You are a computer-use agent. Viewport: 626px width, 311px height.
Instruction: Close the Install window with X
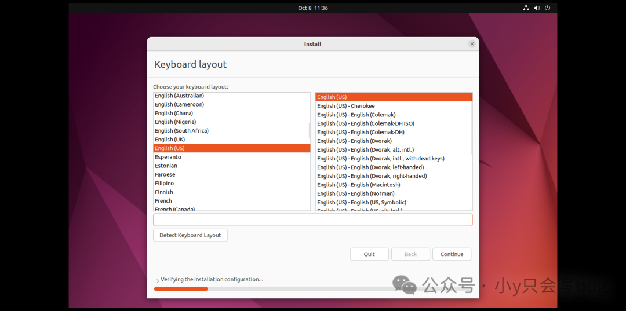click(472, 44)
